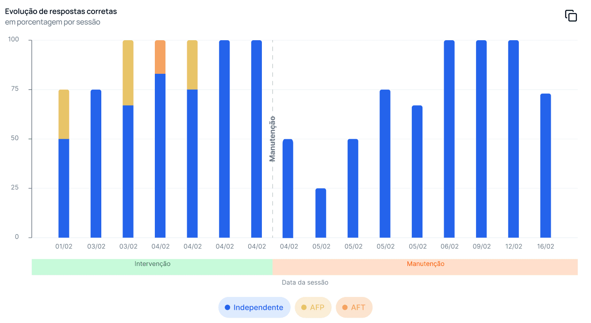The image size is (591, 323).
Task: Click the bar for session 16/02
Action: [x=545, y=166]
